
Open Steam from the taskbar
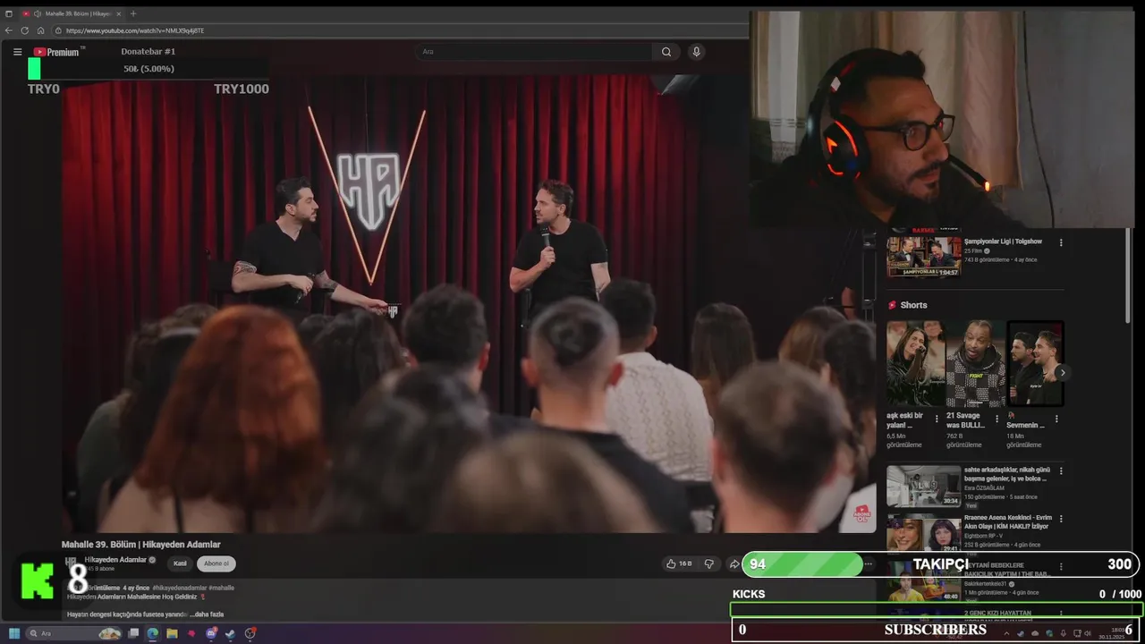click(x=231, y=633)
